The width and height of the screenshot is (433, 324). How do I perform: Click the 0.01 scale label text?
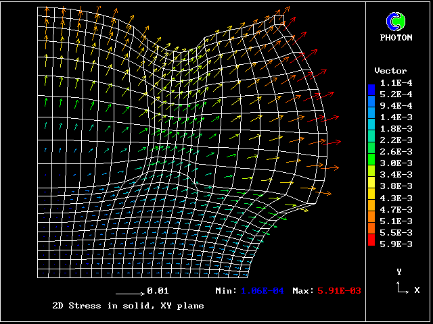pos(158,291)
